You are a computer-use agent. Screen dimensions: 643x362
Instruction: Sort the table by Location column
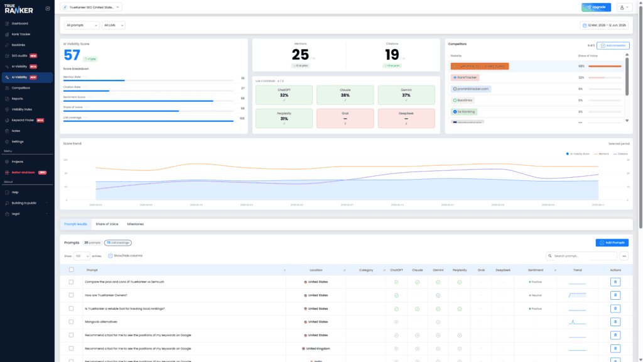pyautogui.click(x=345, y=270)
